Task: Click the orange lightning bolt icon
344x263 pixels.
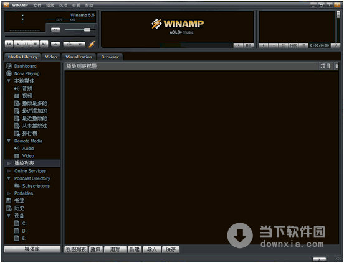Action: (92, 44)
